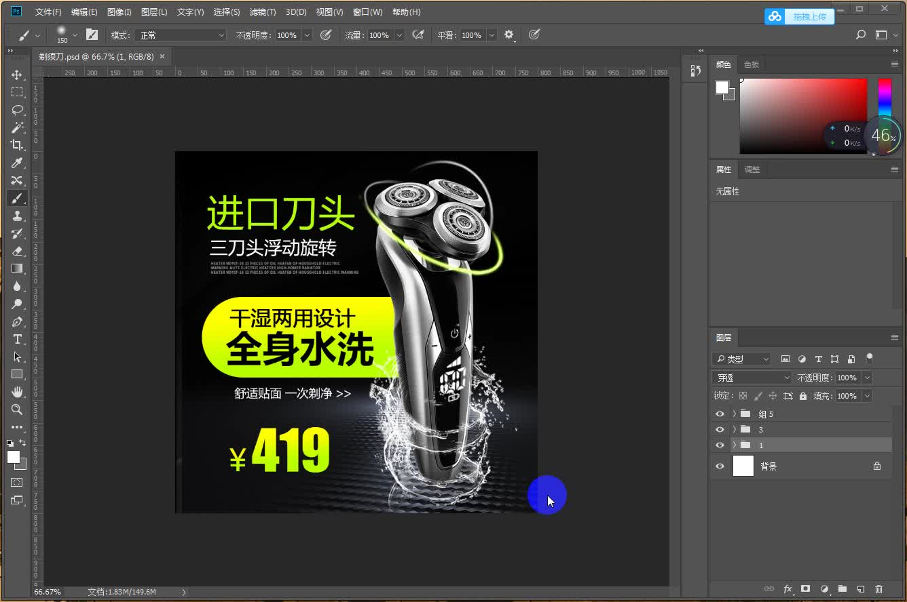
Task: Close the 剃须刀.psd document tab
Action: [x=162, y=56]
